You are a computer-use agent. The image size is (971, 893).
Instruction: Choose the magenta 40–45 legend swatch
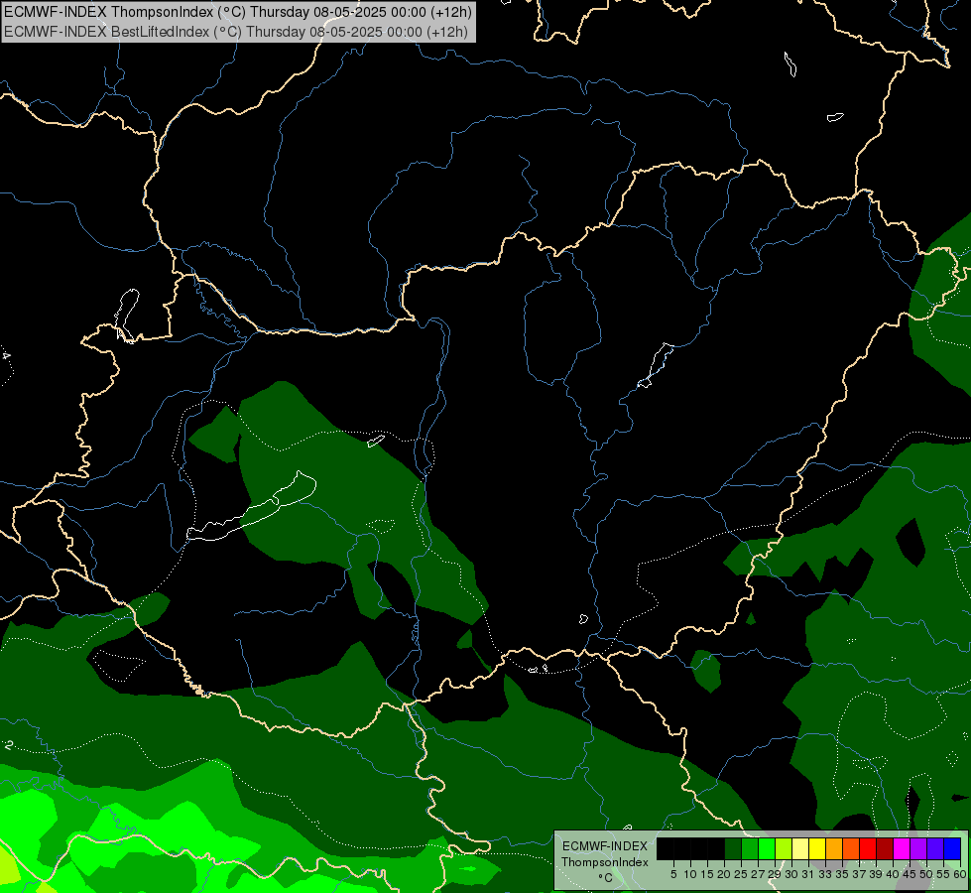click(x=902, y=848)
